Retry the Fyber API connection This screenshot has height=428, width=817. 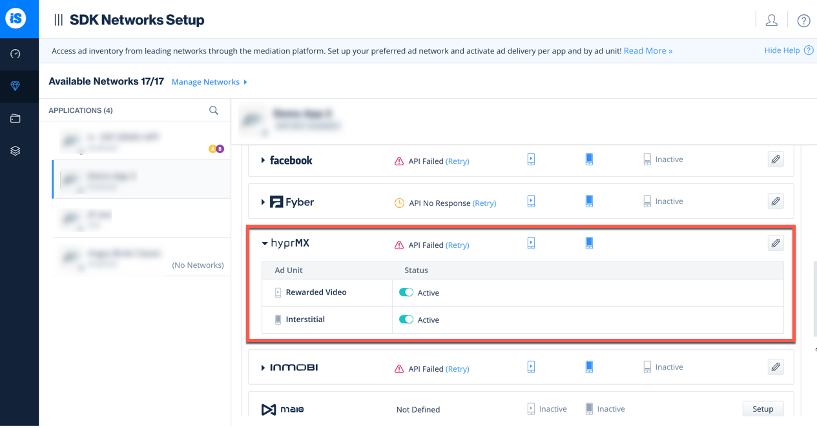(484, 203)
